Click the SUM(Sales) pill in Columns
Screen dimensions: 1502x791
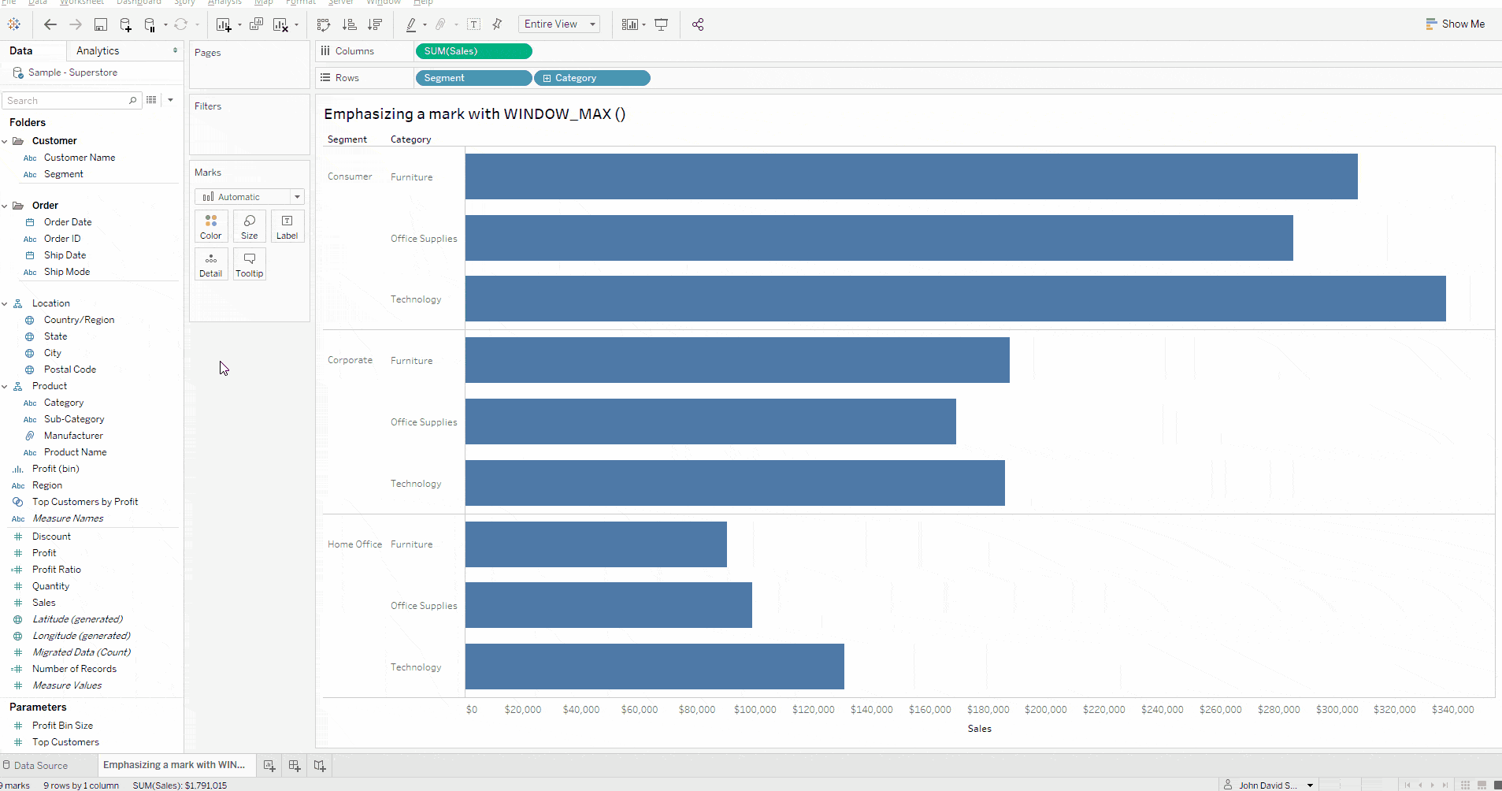tap(473, 51)
